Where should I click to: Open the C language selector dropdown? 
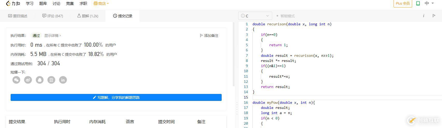(255, 16)
